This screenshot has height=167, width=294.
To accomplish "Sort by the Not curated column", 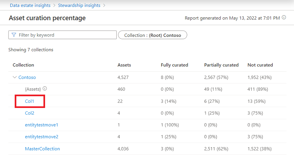I will click(260, 65).
